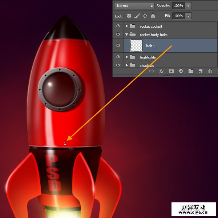Click the Opacity 100% value field
Image resolution: width=218 pixels, height=218 pixels.
pos(179,6)
